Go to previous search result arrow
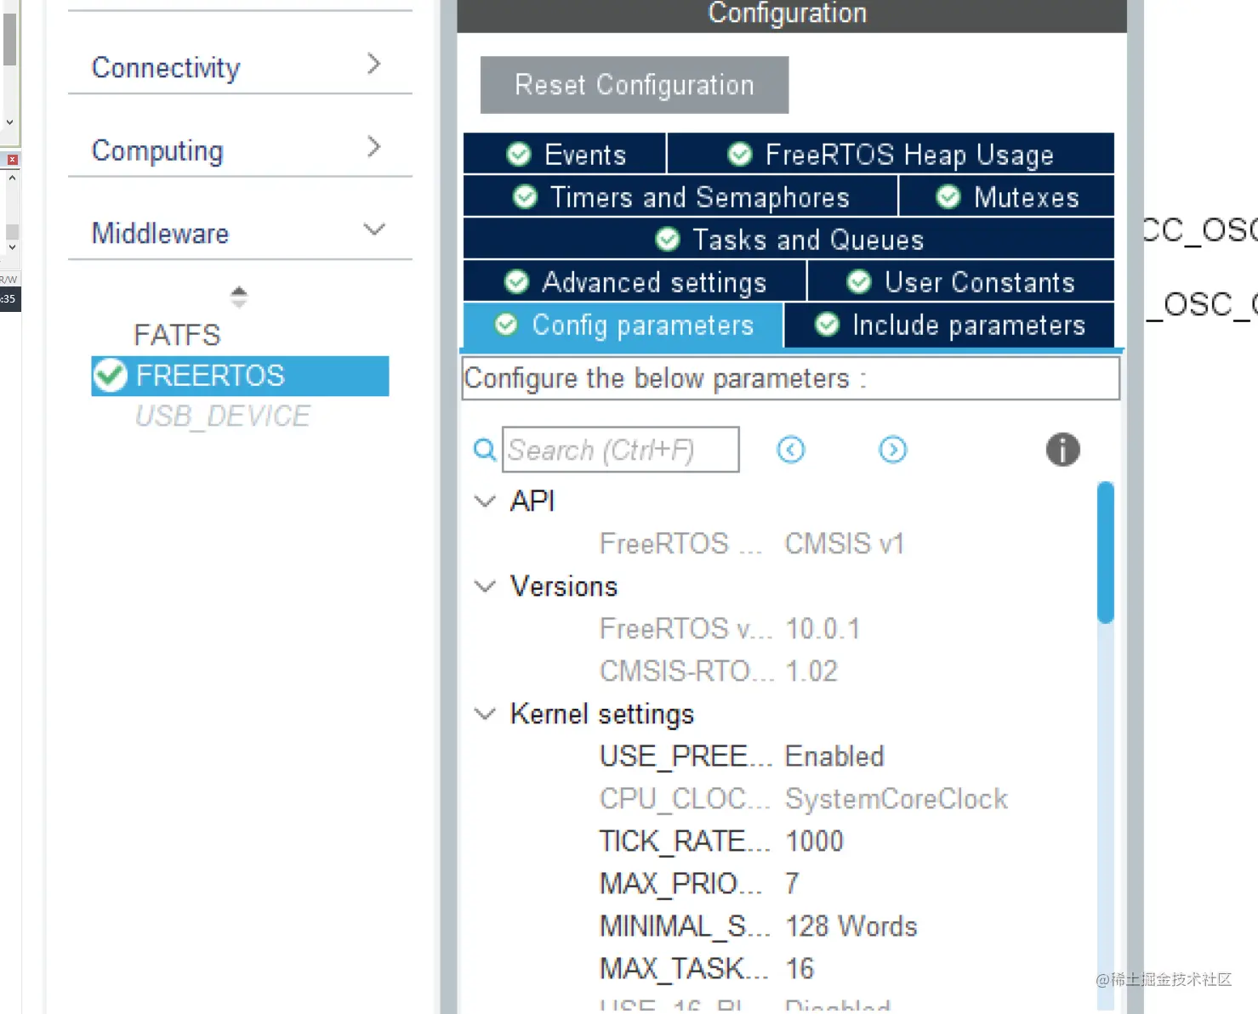 point(791,450)
